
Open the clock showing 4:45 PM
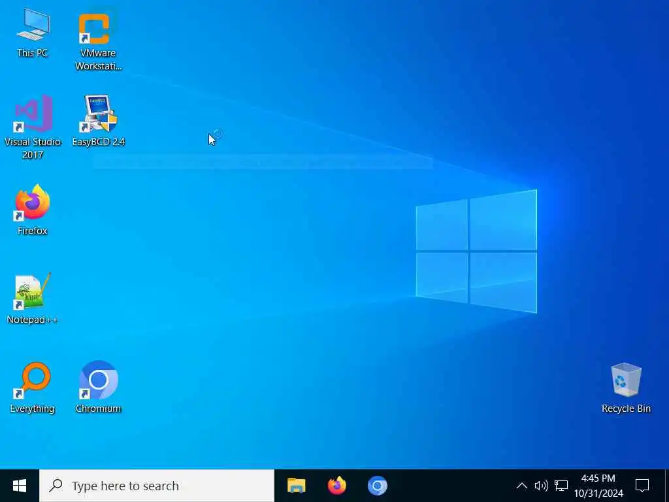click(x=598, y=486)
